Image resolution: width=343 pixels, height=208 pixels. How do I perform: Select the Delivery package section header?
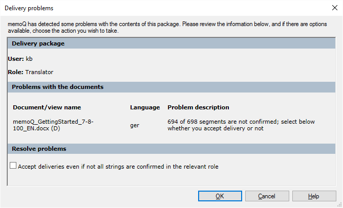tap(38, 43)
